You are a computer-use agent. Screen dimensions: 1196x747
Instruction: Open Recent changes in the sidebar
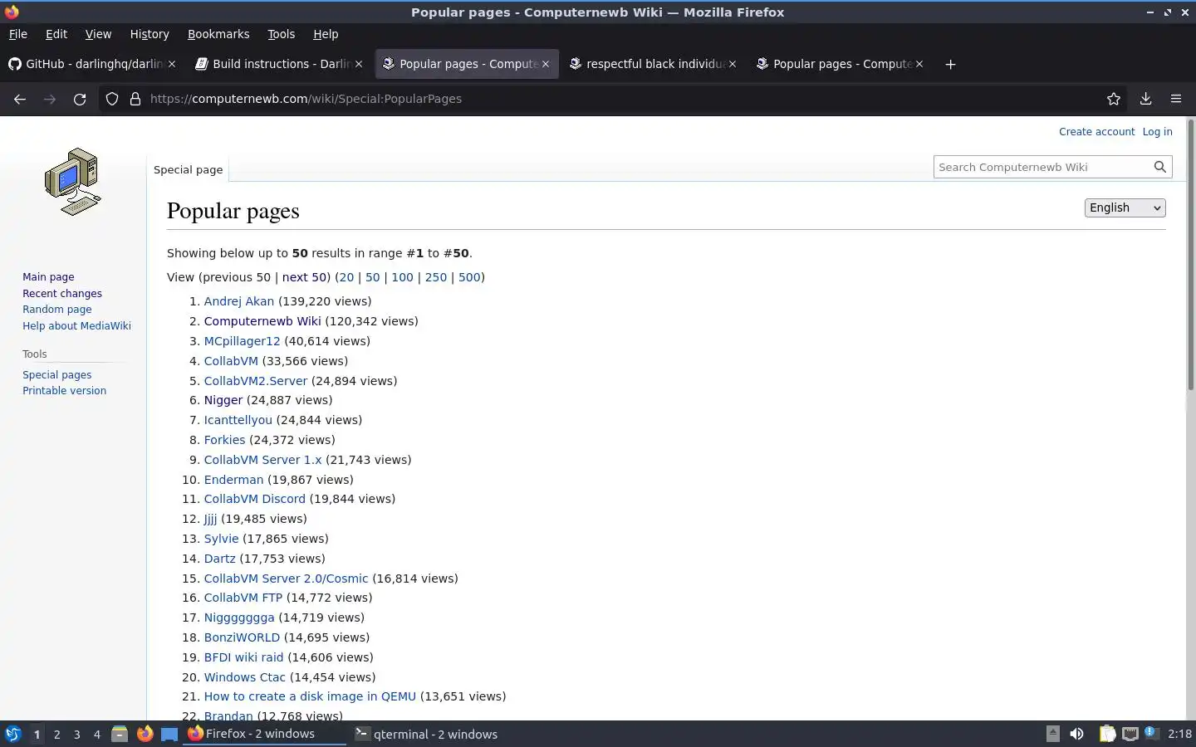(x=62, y=293)
